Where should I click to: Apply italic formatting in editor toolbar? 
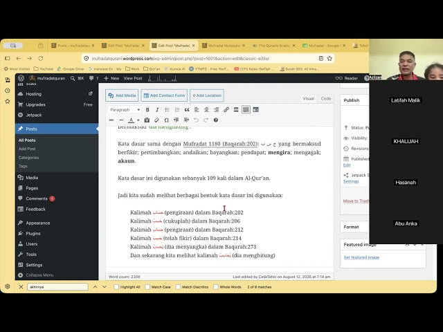click(157, 109)
